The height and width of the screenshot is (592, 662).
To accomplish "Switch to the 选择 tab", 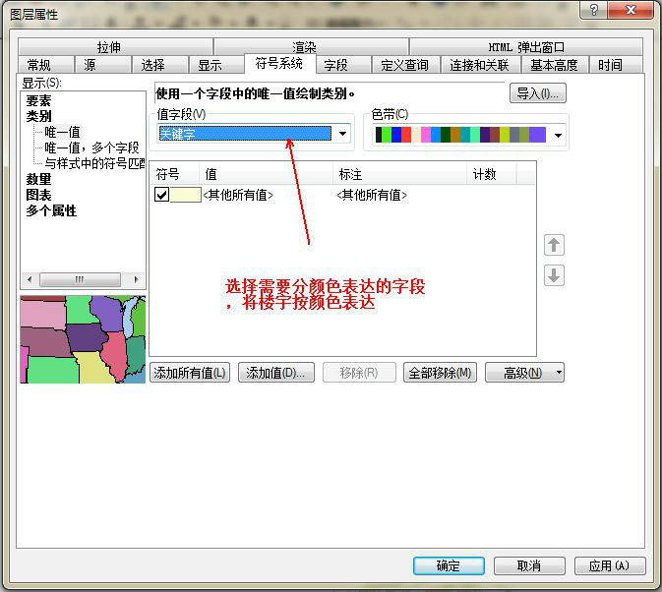I will (x=159, y=65).
